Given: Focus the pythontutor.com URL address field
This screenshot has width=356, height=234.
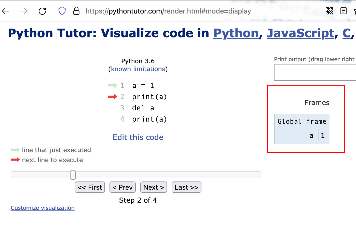Looking at the screenshot, I should tap(168, 11).
